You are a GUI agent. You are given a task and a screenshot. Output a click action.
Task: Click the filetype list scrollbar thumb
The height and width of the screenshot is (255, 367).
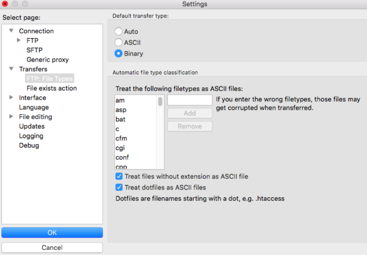pos(160,101)
